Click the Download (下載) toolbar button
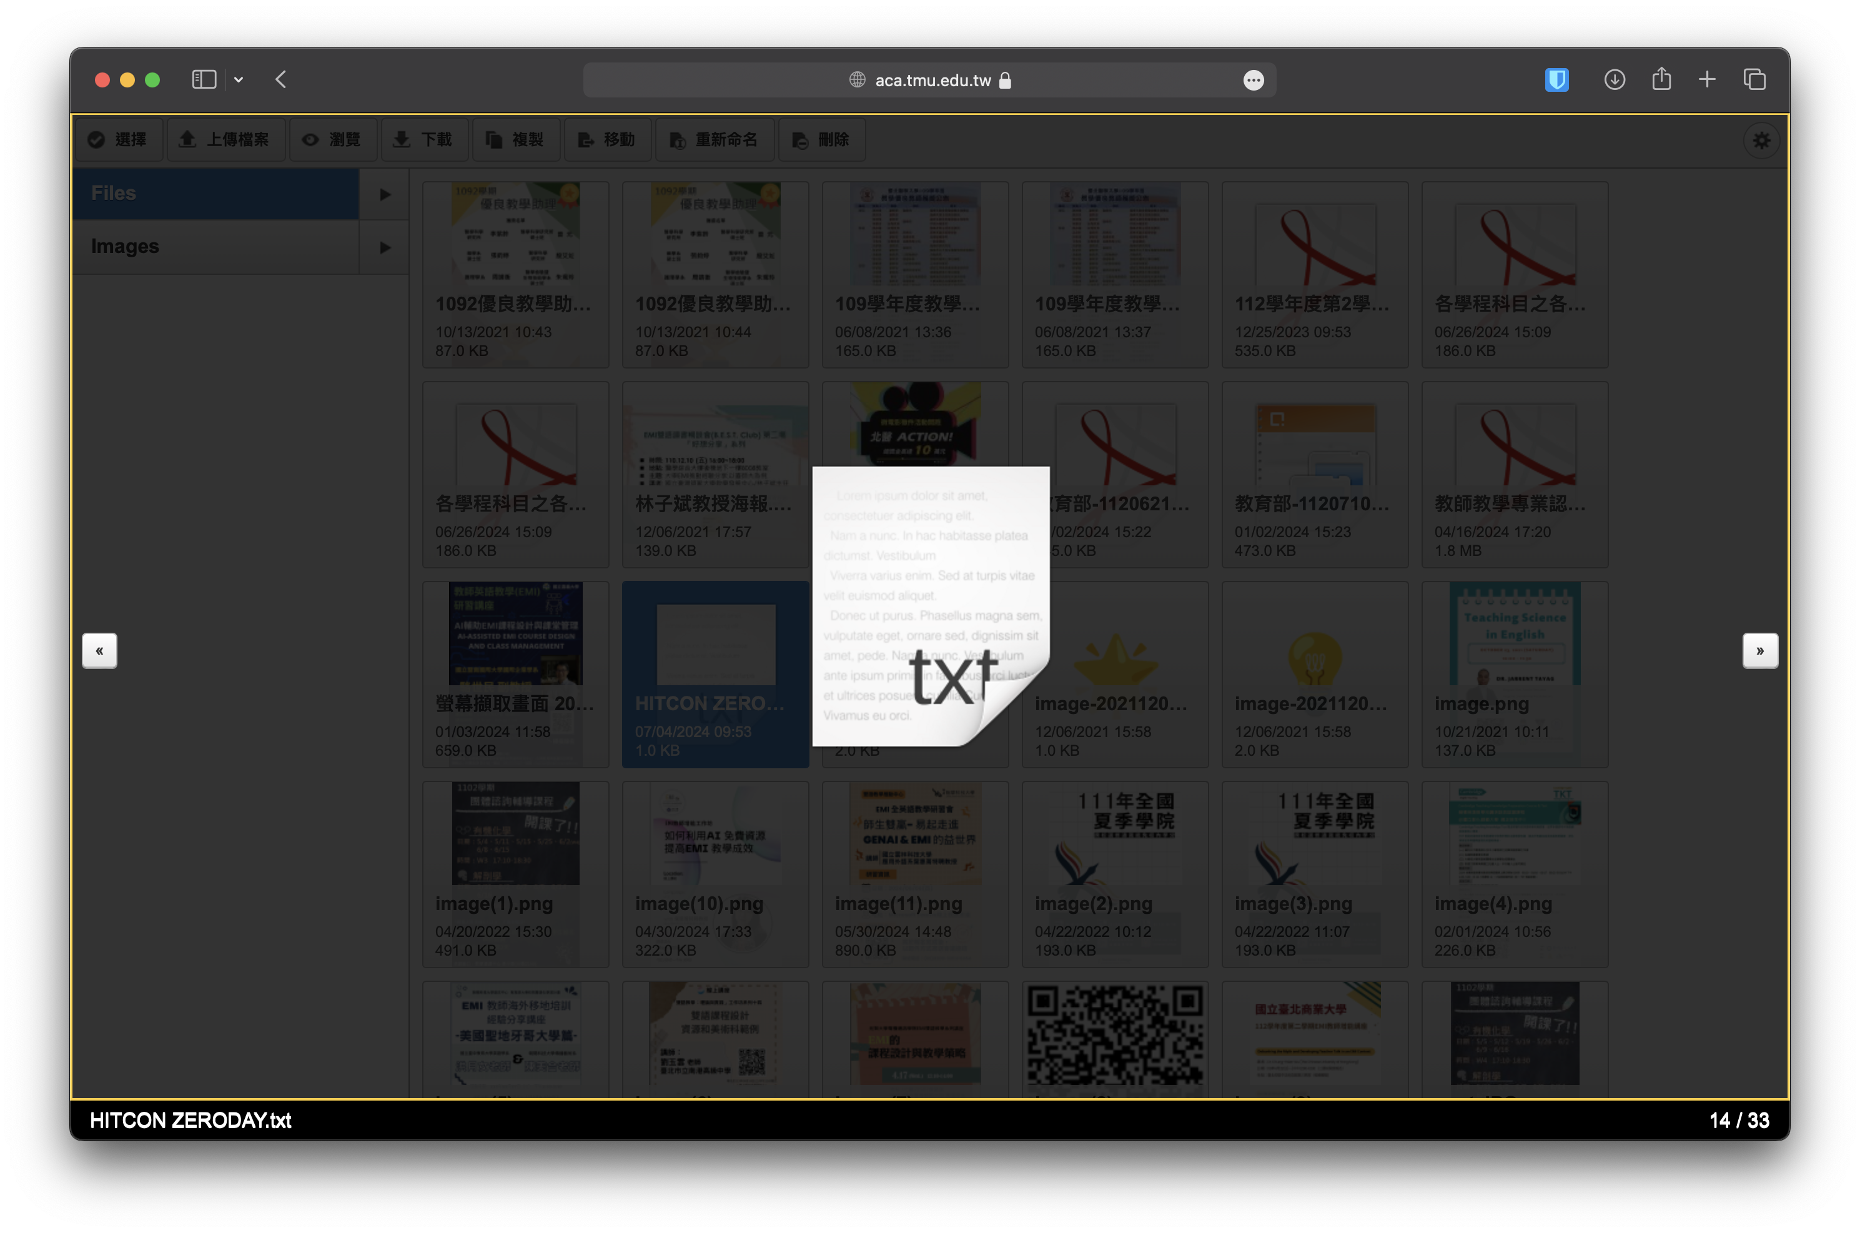Viewport: 1860px width, 1233px height. [x=425, y=140]
